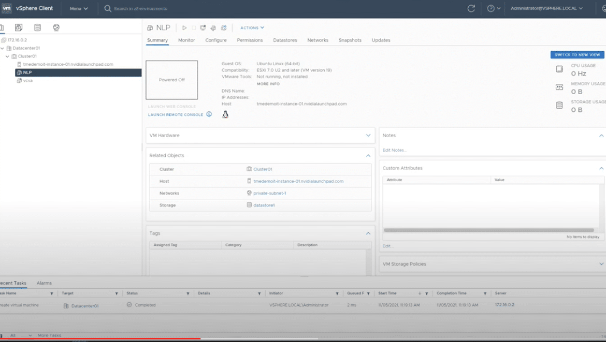
Task: Open the Updates tab
Action: [381, 40]
